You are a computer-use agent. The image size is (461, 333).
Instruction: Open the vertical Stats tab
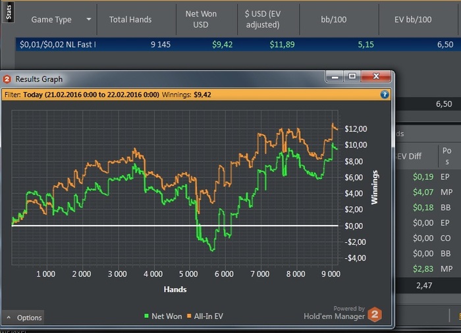click(x=9, y=12)
